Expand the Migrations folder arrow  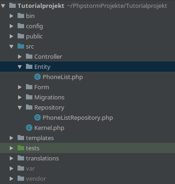[x=20, y=98]
